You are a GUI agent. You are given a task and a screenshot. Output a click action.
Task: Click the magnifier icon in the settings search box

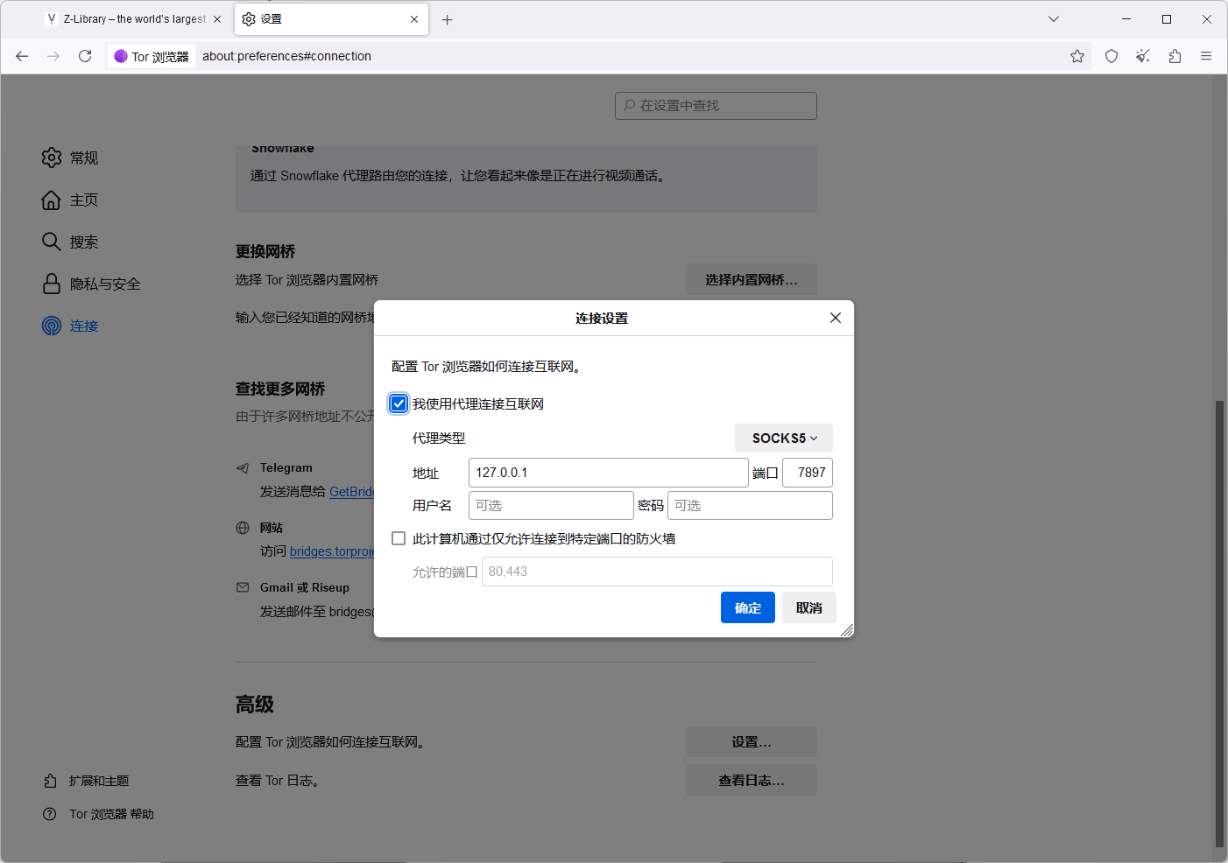629,105
